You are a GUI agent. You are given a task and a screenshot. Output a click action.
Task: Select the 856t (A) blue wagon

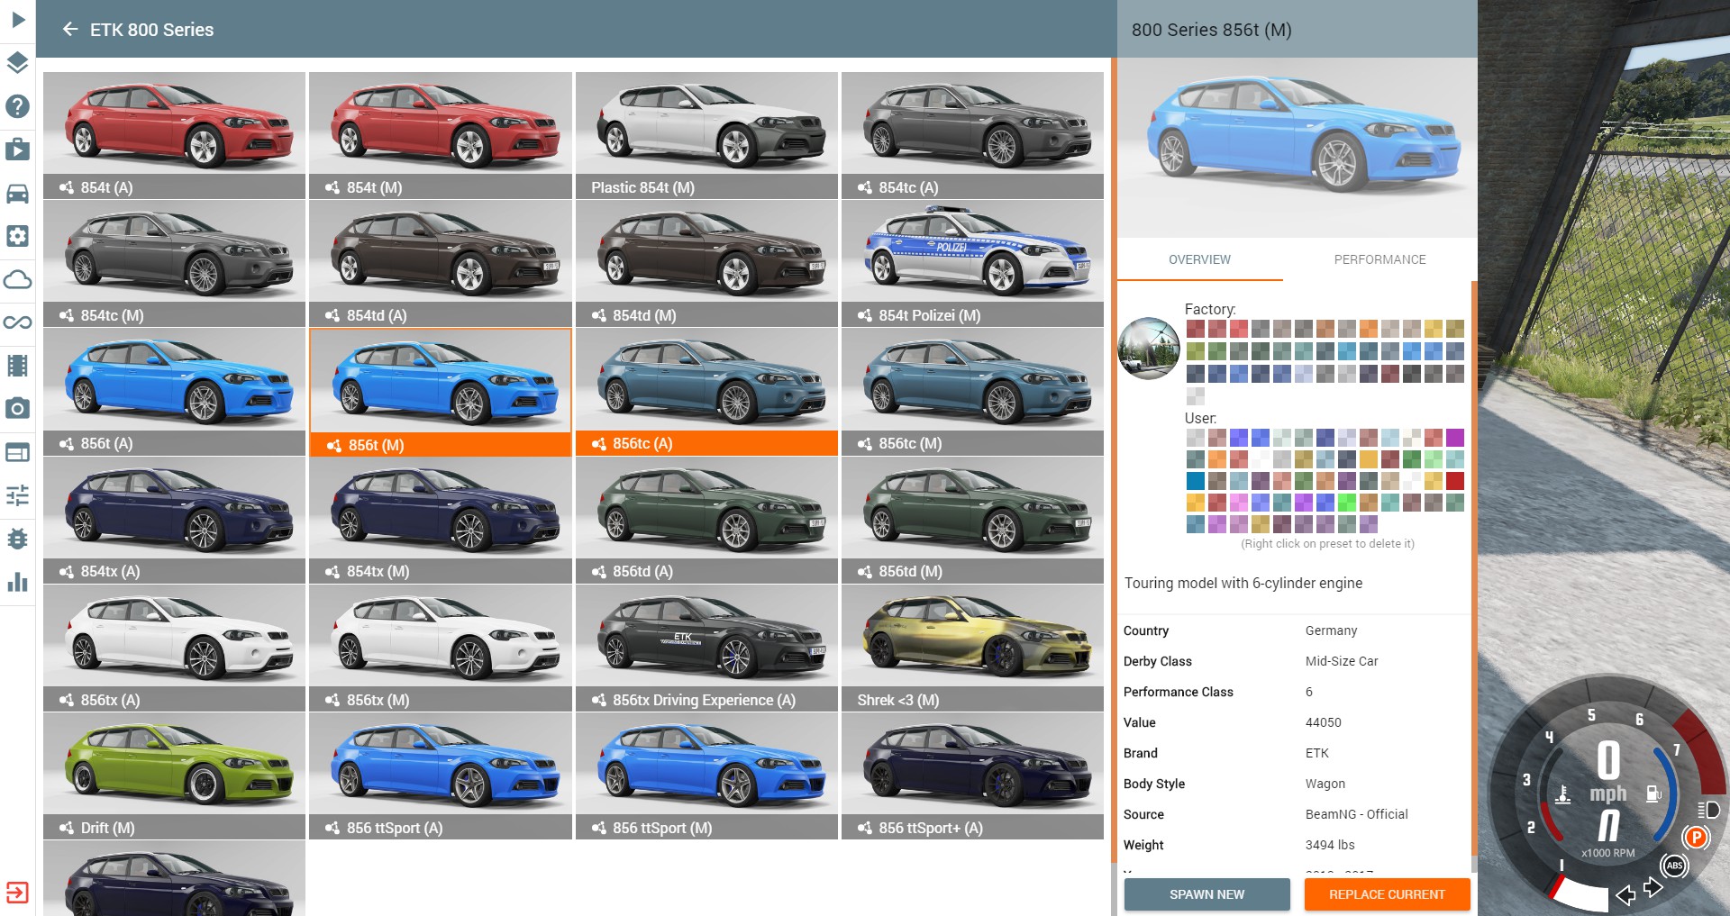(x=174, y=391)
